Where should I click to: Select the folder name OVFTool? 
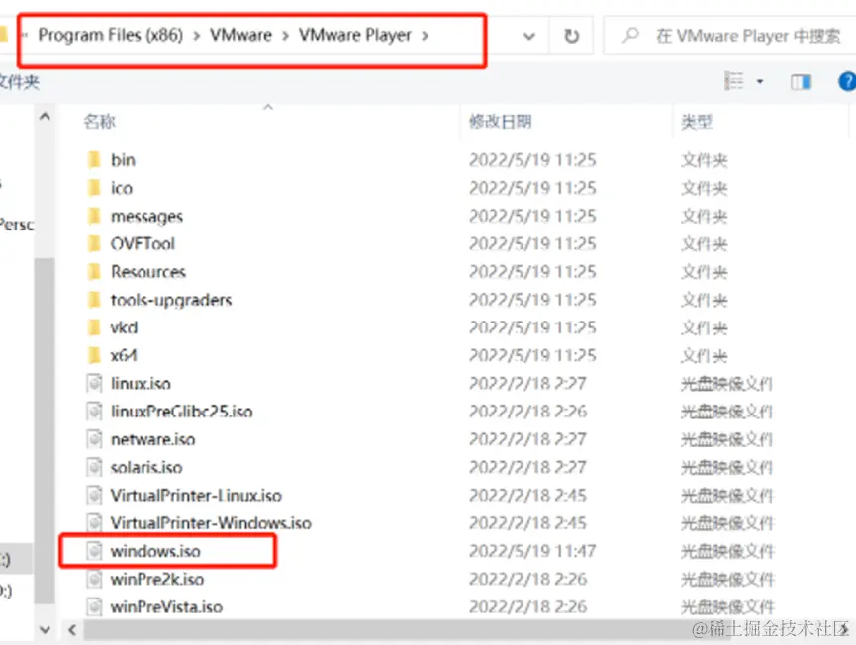(x=143, y=244)
